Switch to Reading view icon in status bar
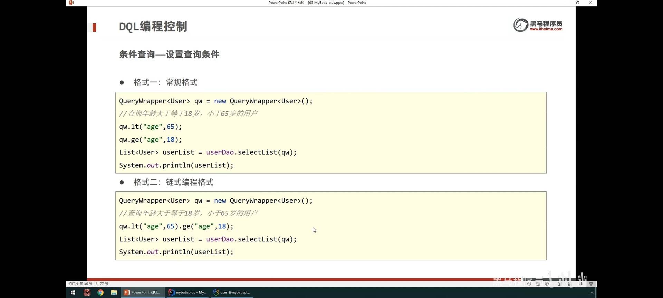 coord(580,284)
